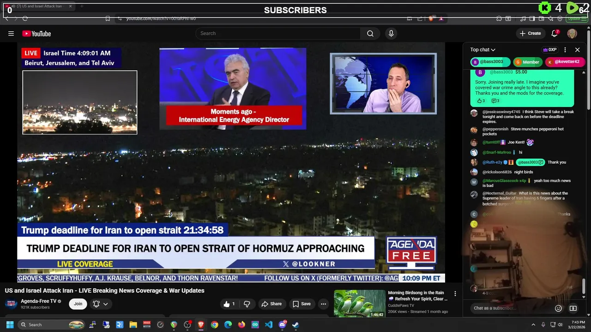The height and width of the screenshot is (332, 591).
Task: Close the live chat panel
Action: tap(577, 50)
